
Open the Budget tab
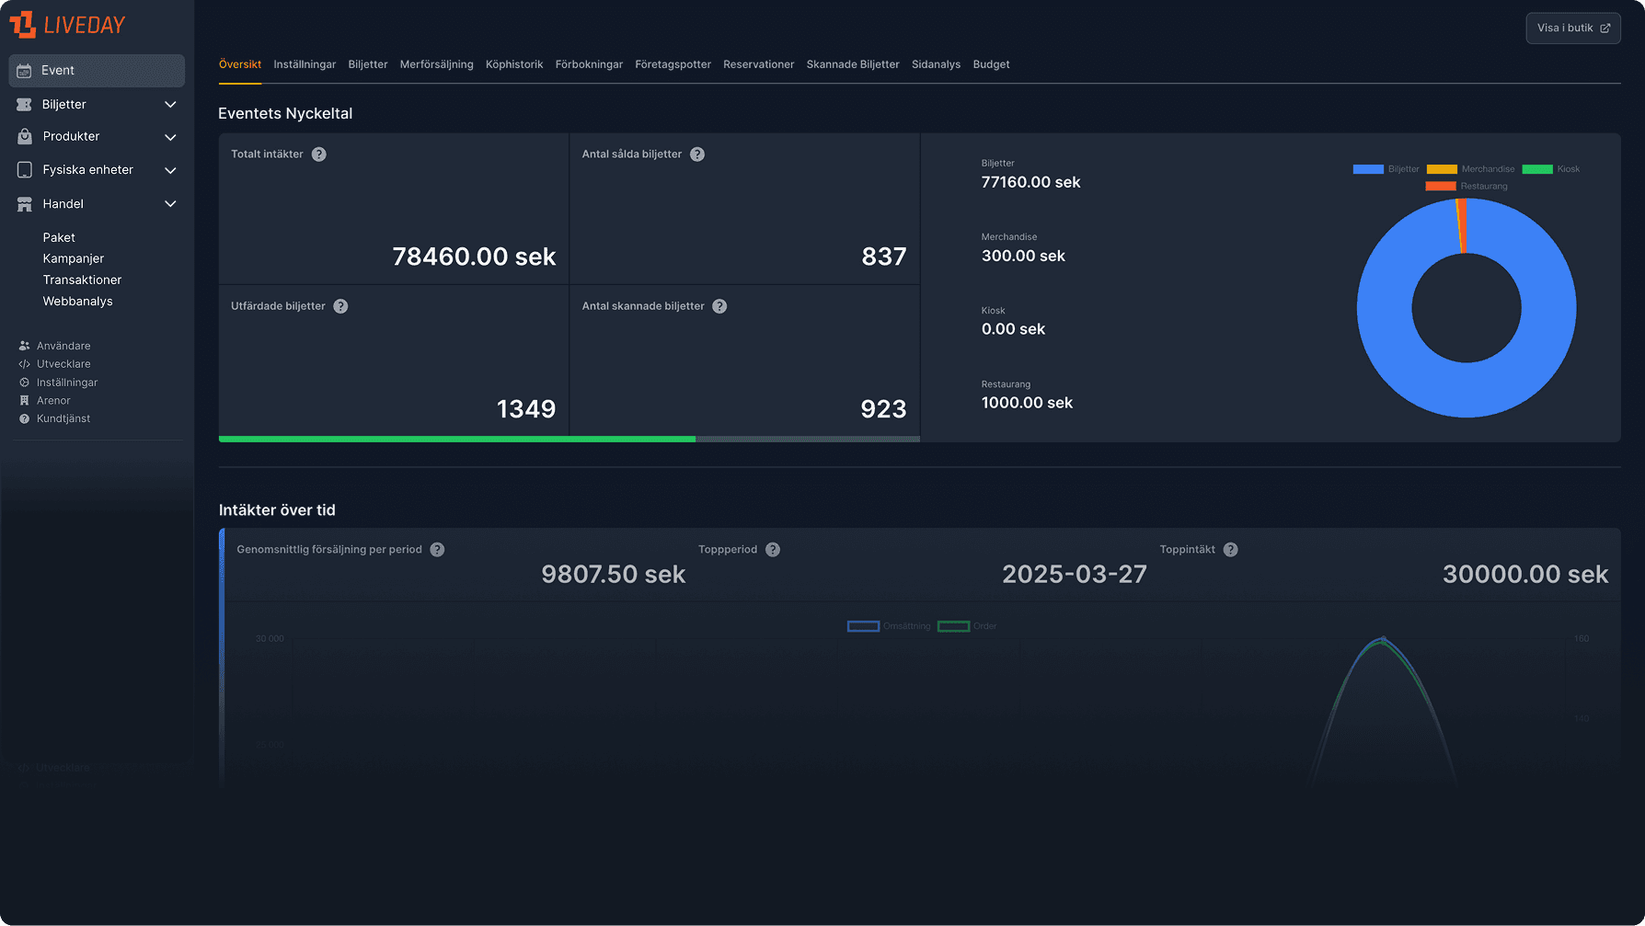click(x=991, y=64)
